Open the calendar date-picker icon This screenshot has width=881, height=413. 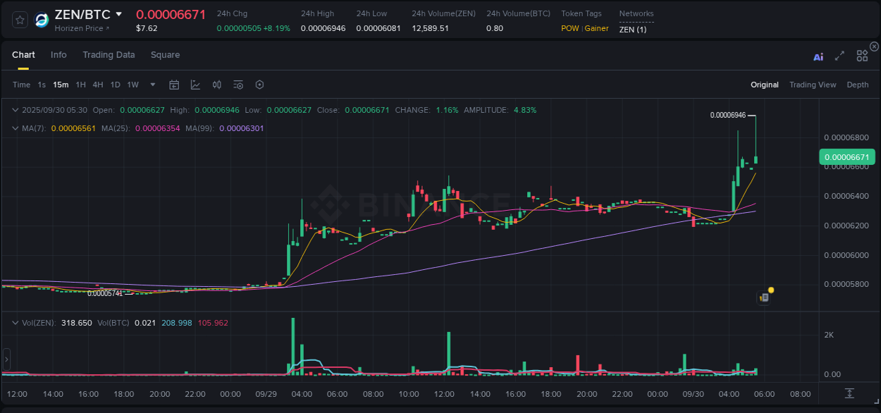174,85
